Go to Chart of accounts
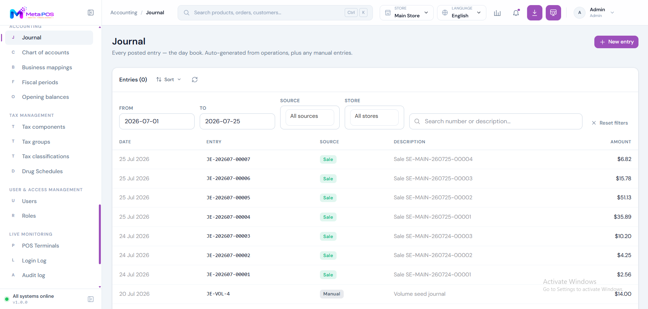 click(x=49, y=53)
